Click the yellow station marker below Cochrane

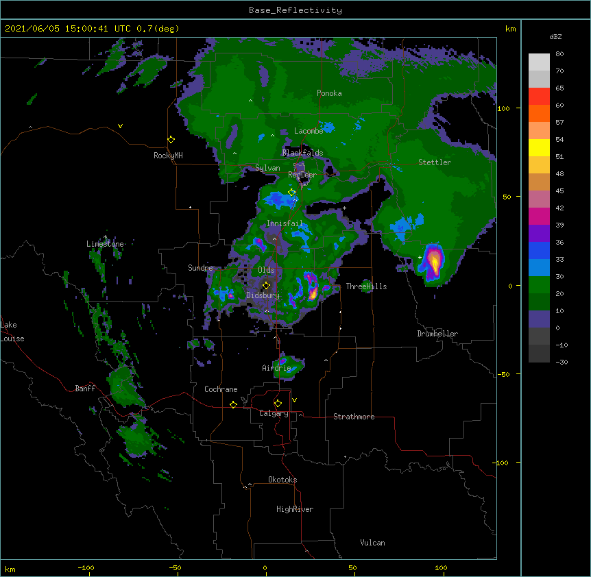pyautogui.click(x=233, y=404)
